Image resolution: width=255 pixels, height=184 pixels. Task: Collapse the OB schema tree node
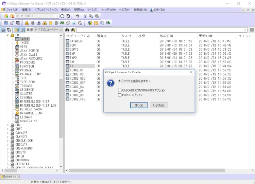7,35
